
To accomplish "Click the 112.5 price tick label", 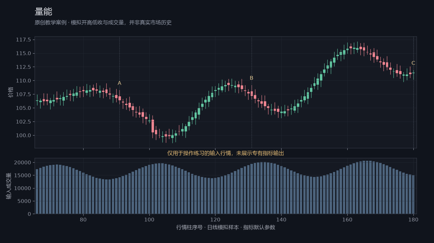I will (x=23, y=67).
